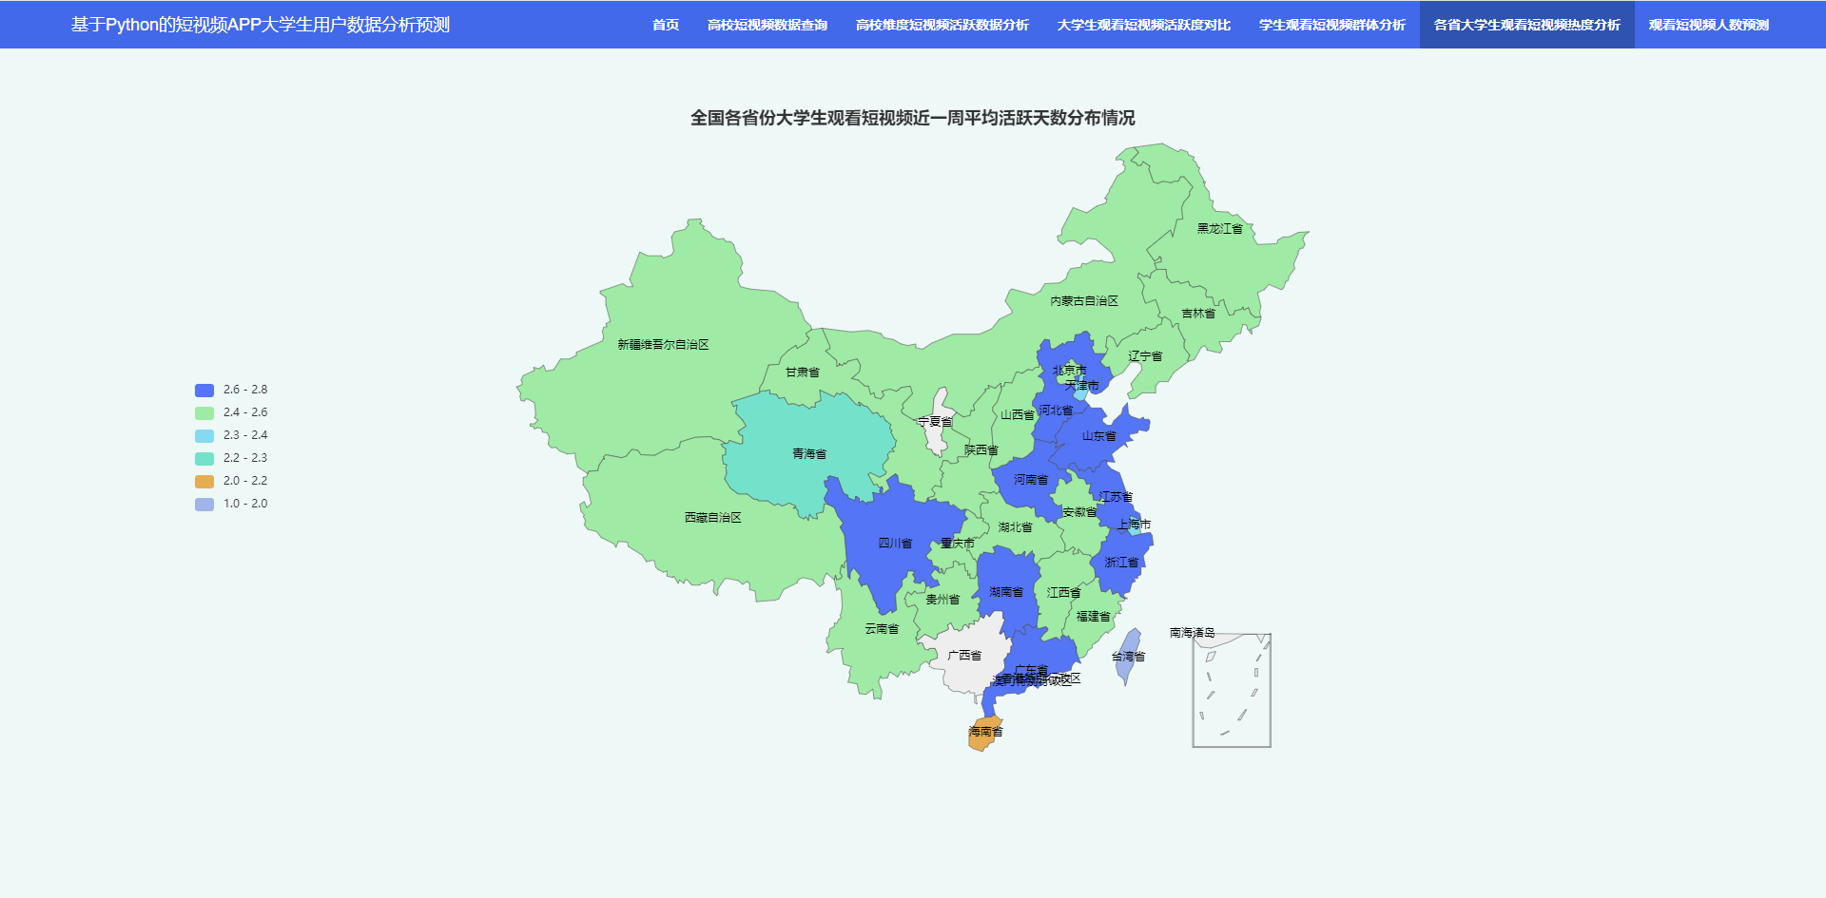Open 高校短视频数据查询 in the navigation bar

tap(767, 25)
